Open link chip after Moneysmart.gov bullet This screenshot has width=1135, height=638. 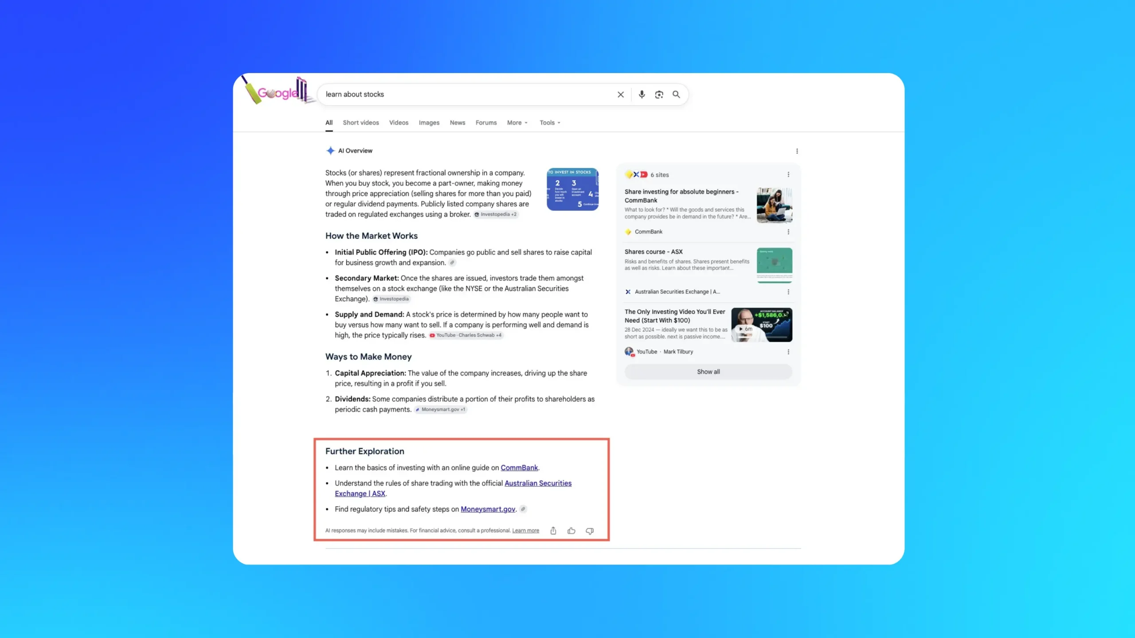coord(523,509)
